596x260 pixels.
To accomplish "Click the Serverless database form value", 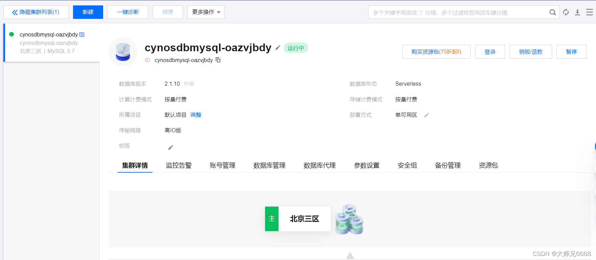I will pos(408,84).
